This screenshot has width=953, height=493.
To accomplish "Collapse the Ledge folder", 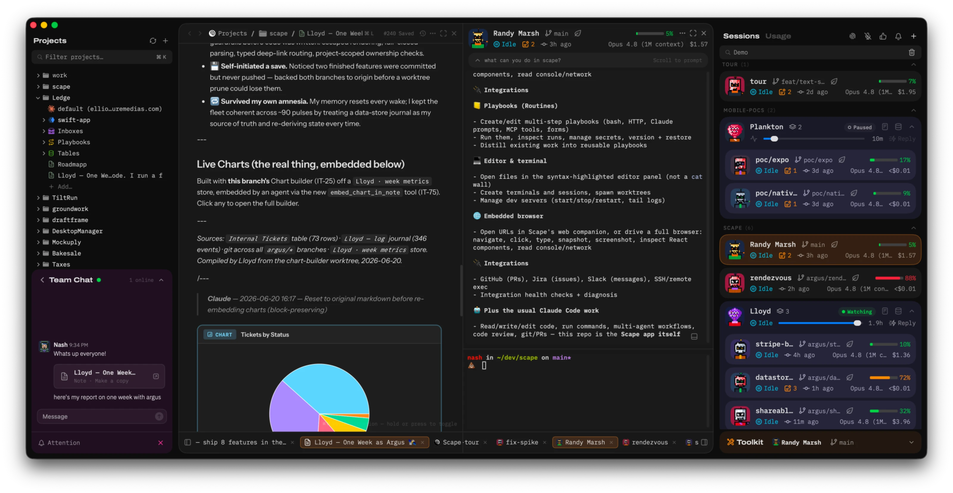I will [38, 98].
